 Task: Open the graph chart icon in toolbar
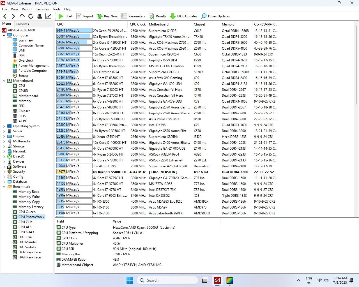tap(48, 16)
